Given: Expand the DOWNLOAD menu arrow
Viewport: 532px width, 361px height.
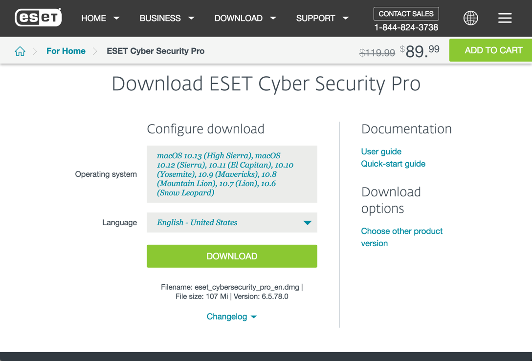Looking at the screenshot, I should (273, 18).
